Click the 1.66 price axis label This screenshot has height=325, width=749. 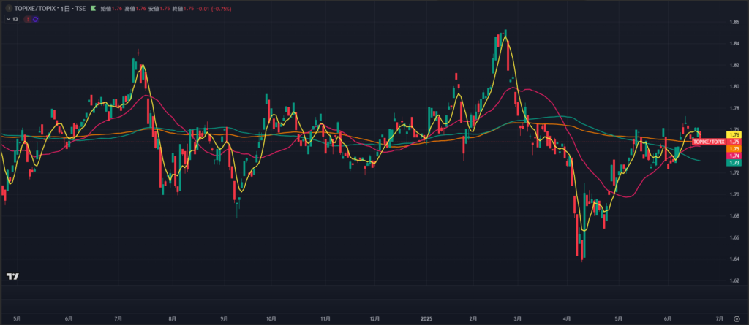(734, 237)
